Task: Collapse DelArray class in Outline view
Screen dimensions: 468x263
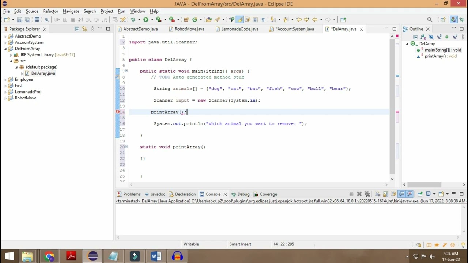Action: click(407, 44)
